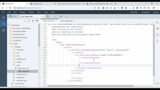Toggle Link with Editor icon

[29, 21]
